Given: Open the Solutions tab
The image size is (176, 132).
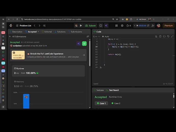Looking at the screenshot, I should click(x=60, y=32).
